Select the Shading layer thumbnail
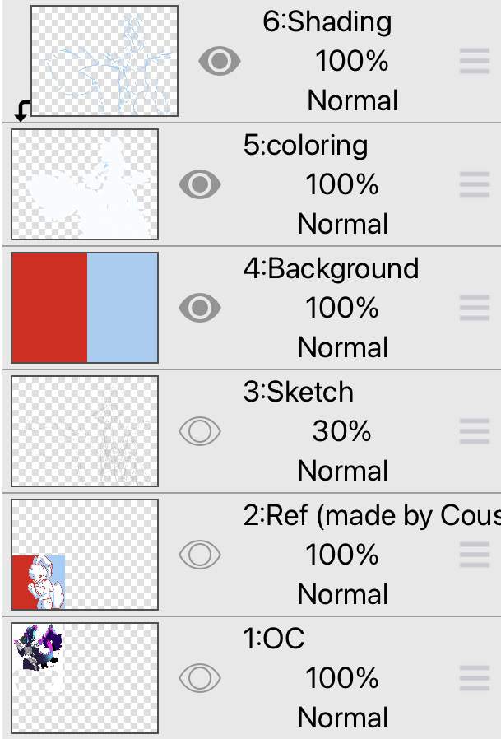This screenshot has width=501, height=739. point(104,61)
